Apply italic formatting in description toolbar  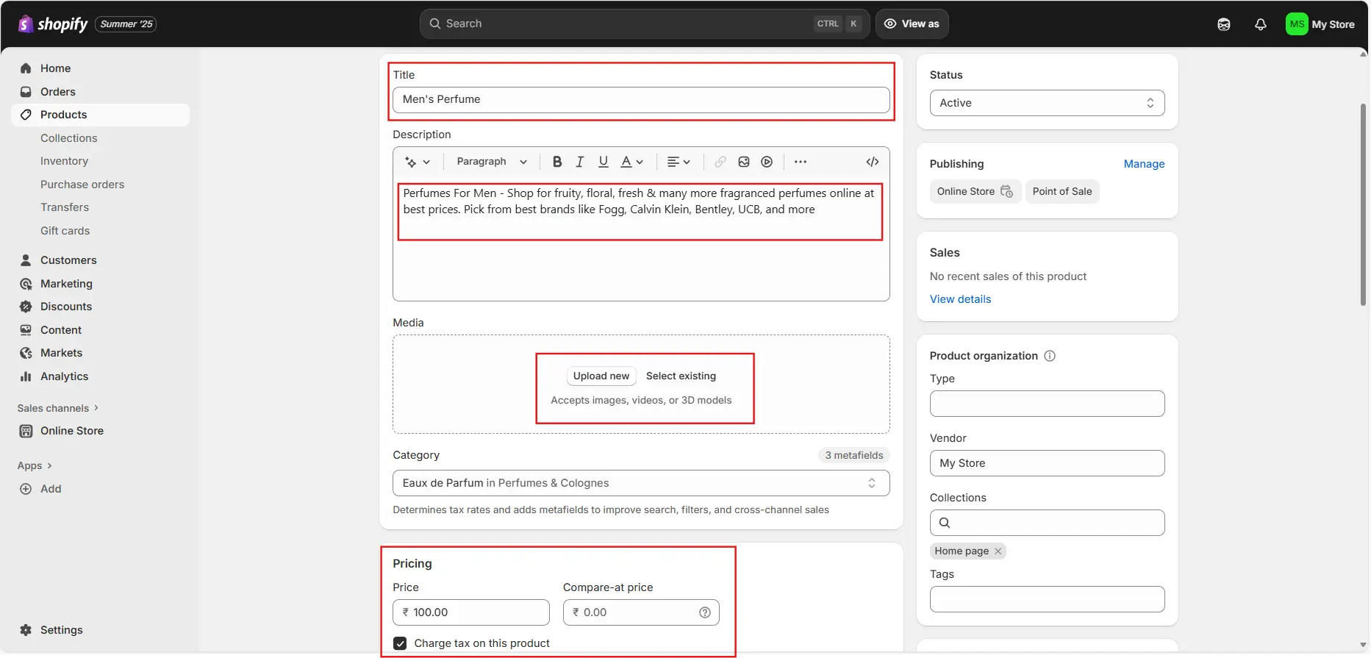pyautogui.click(x=580, y=162)
